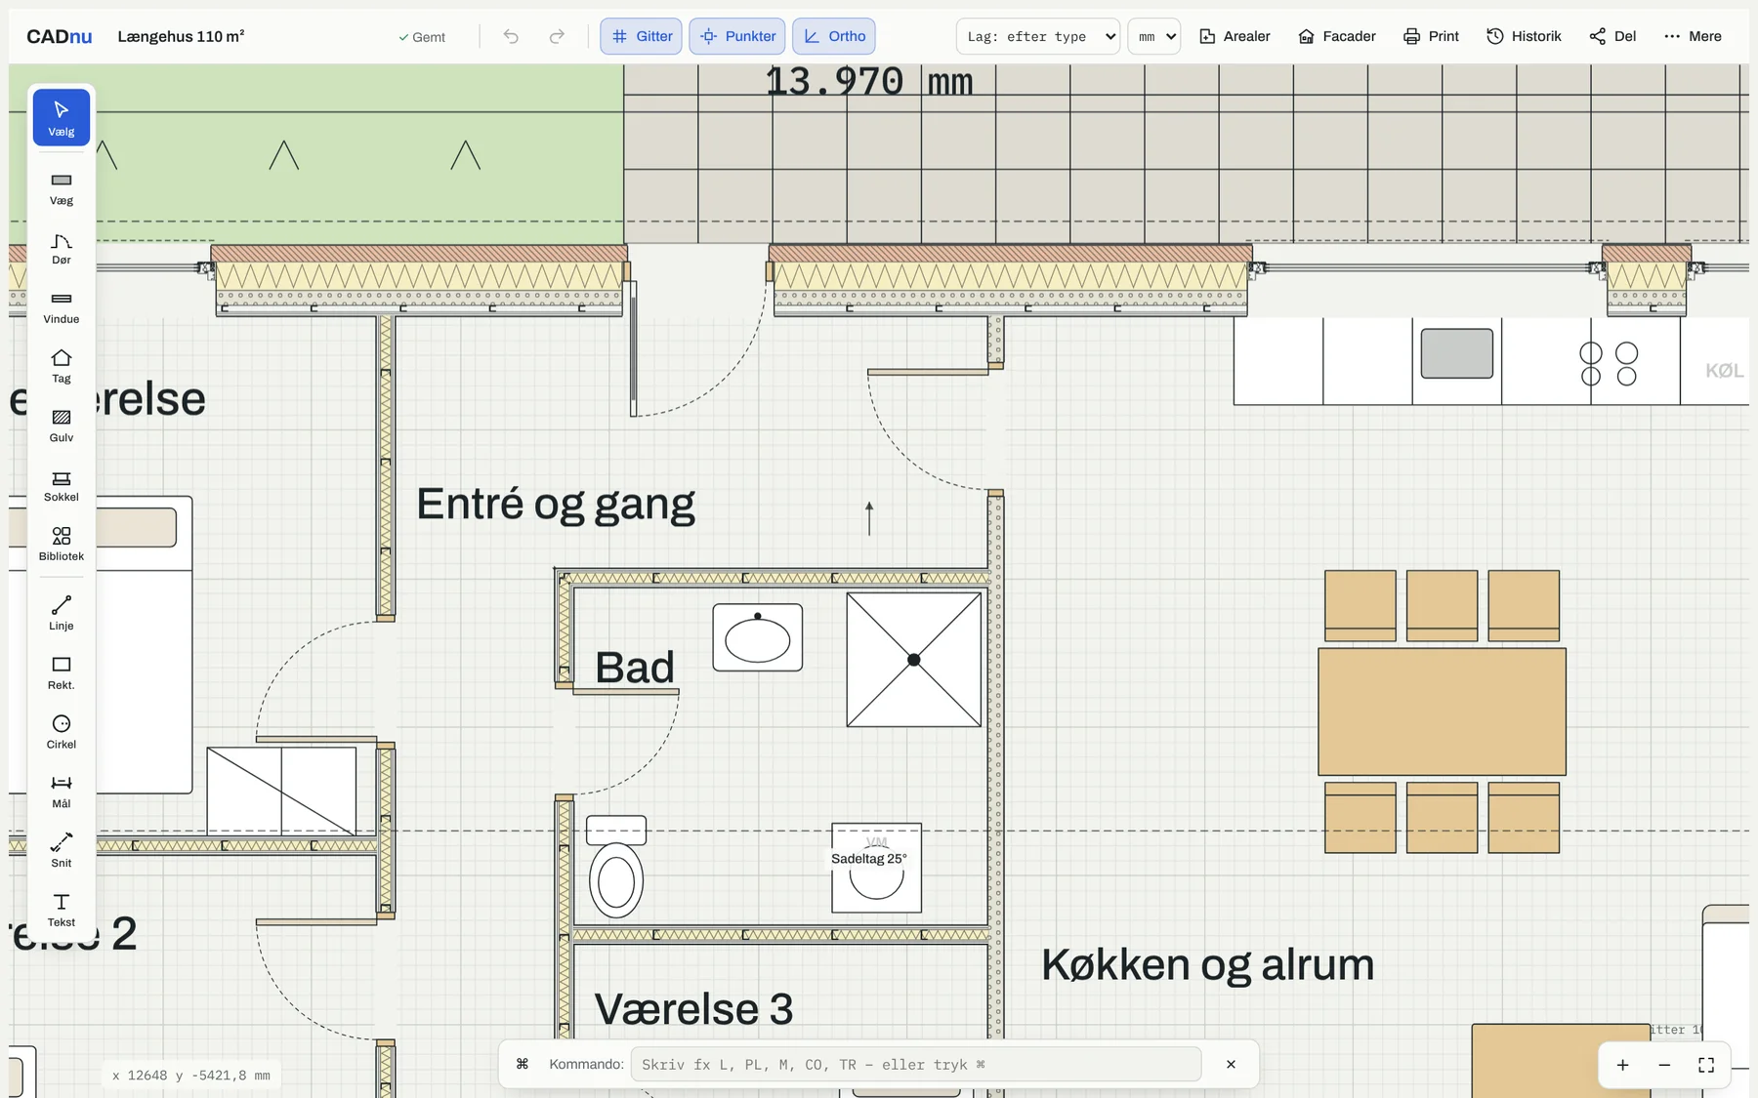Select the Væg wall tool
This screenshot has width=1758, height=1098.
62,188
